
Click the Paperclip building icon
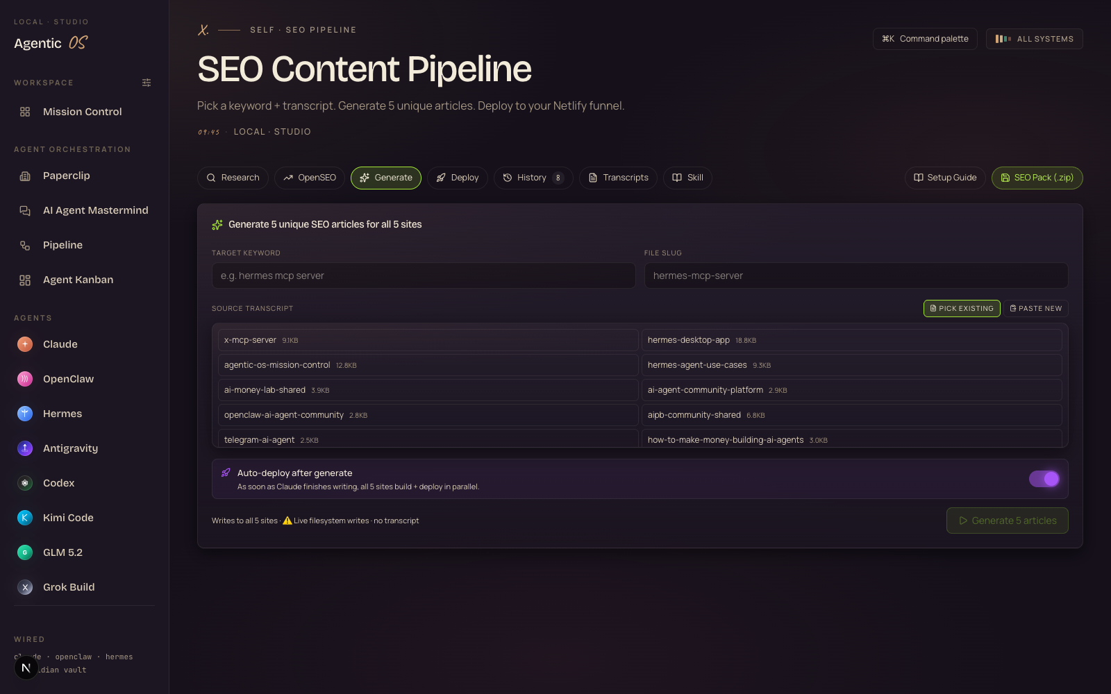(x=25, y=176)
